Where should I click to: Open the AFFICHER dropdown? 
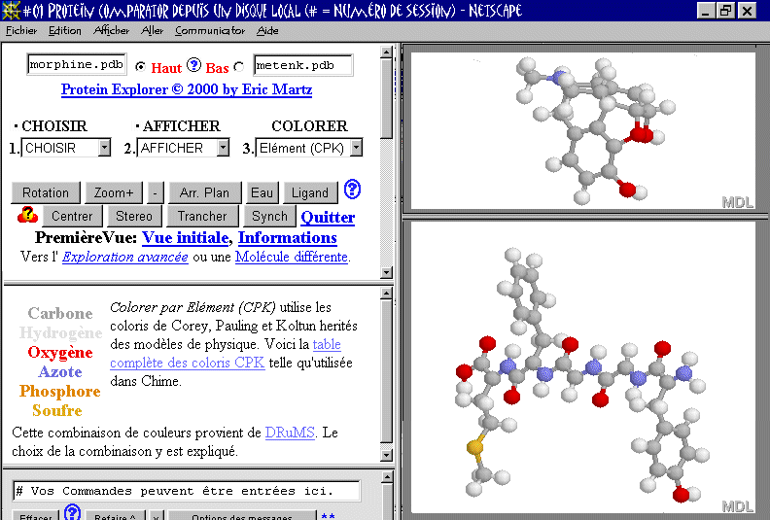click(183, 148)
